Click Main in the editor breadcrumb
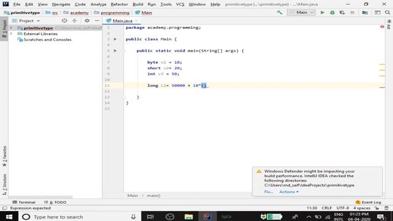 133,195
